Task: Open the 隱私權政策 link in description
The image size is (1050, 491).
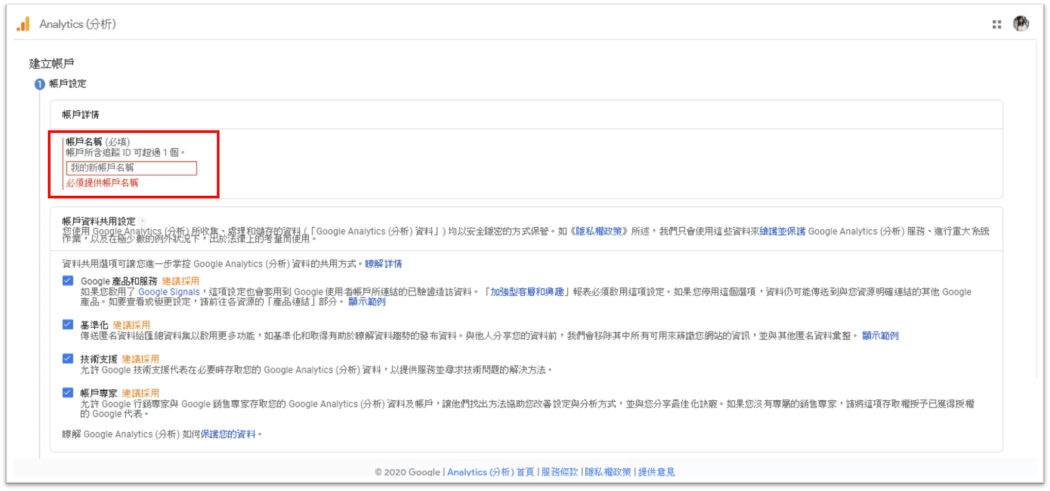Action: coord(599,231)
